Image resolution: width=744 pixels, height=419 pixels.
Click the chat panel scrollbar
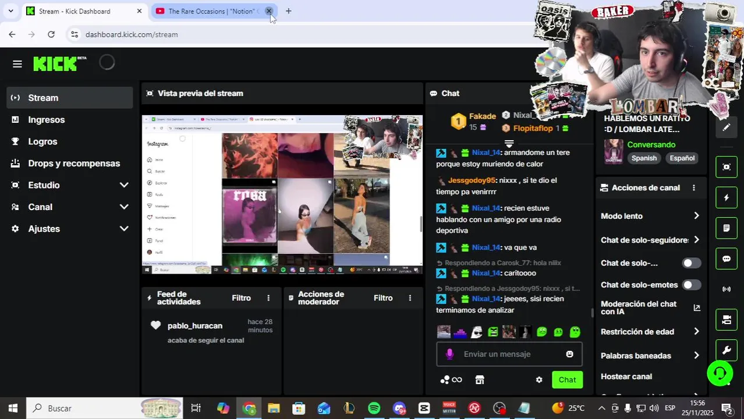pos(592,313)
